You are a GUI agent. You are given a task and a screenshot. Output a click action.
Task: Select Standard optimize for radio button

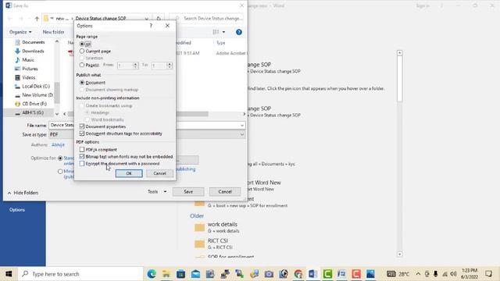pyautogui.click(x=60, y=158)
